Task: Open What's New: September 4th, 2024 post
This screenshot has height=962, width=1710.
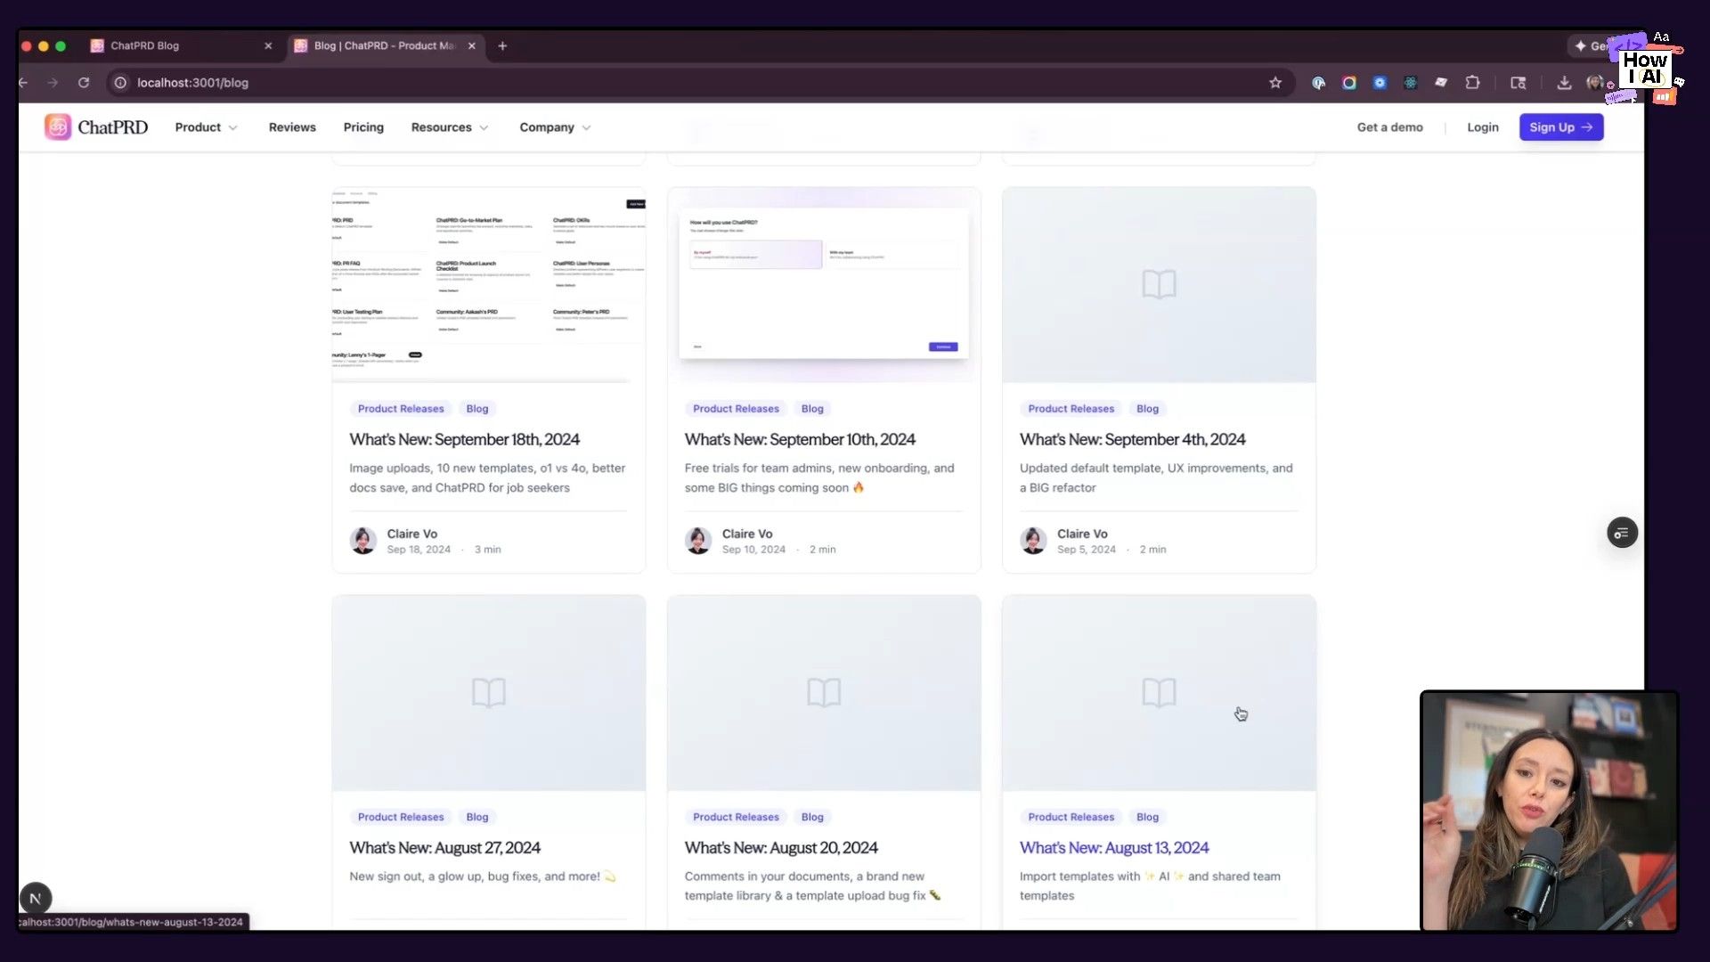Action: (x=1132, y=439)
